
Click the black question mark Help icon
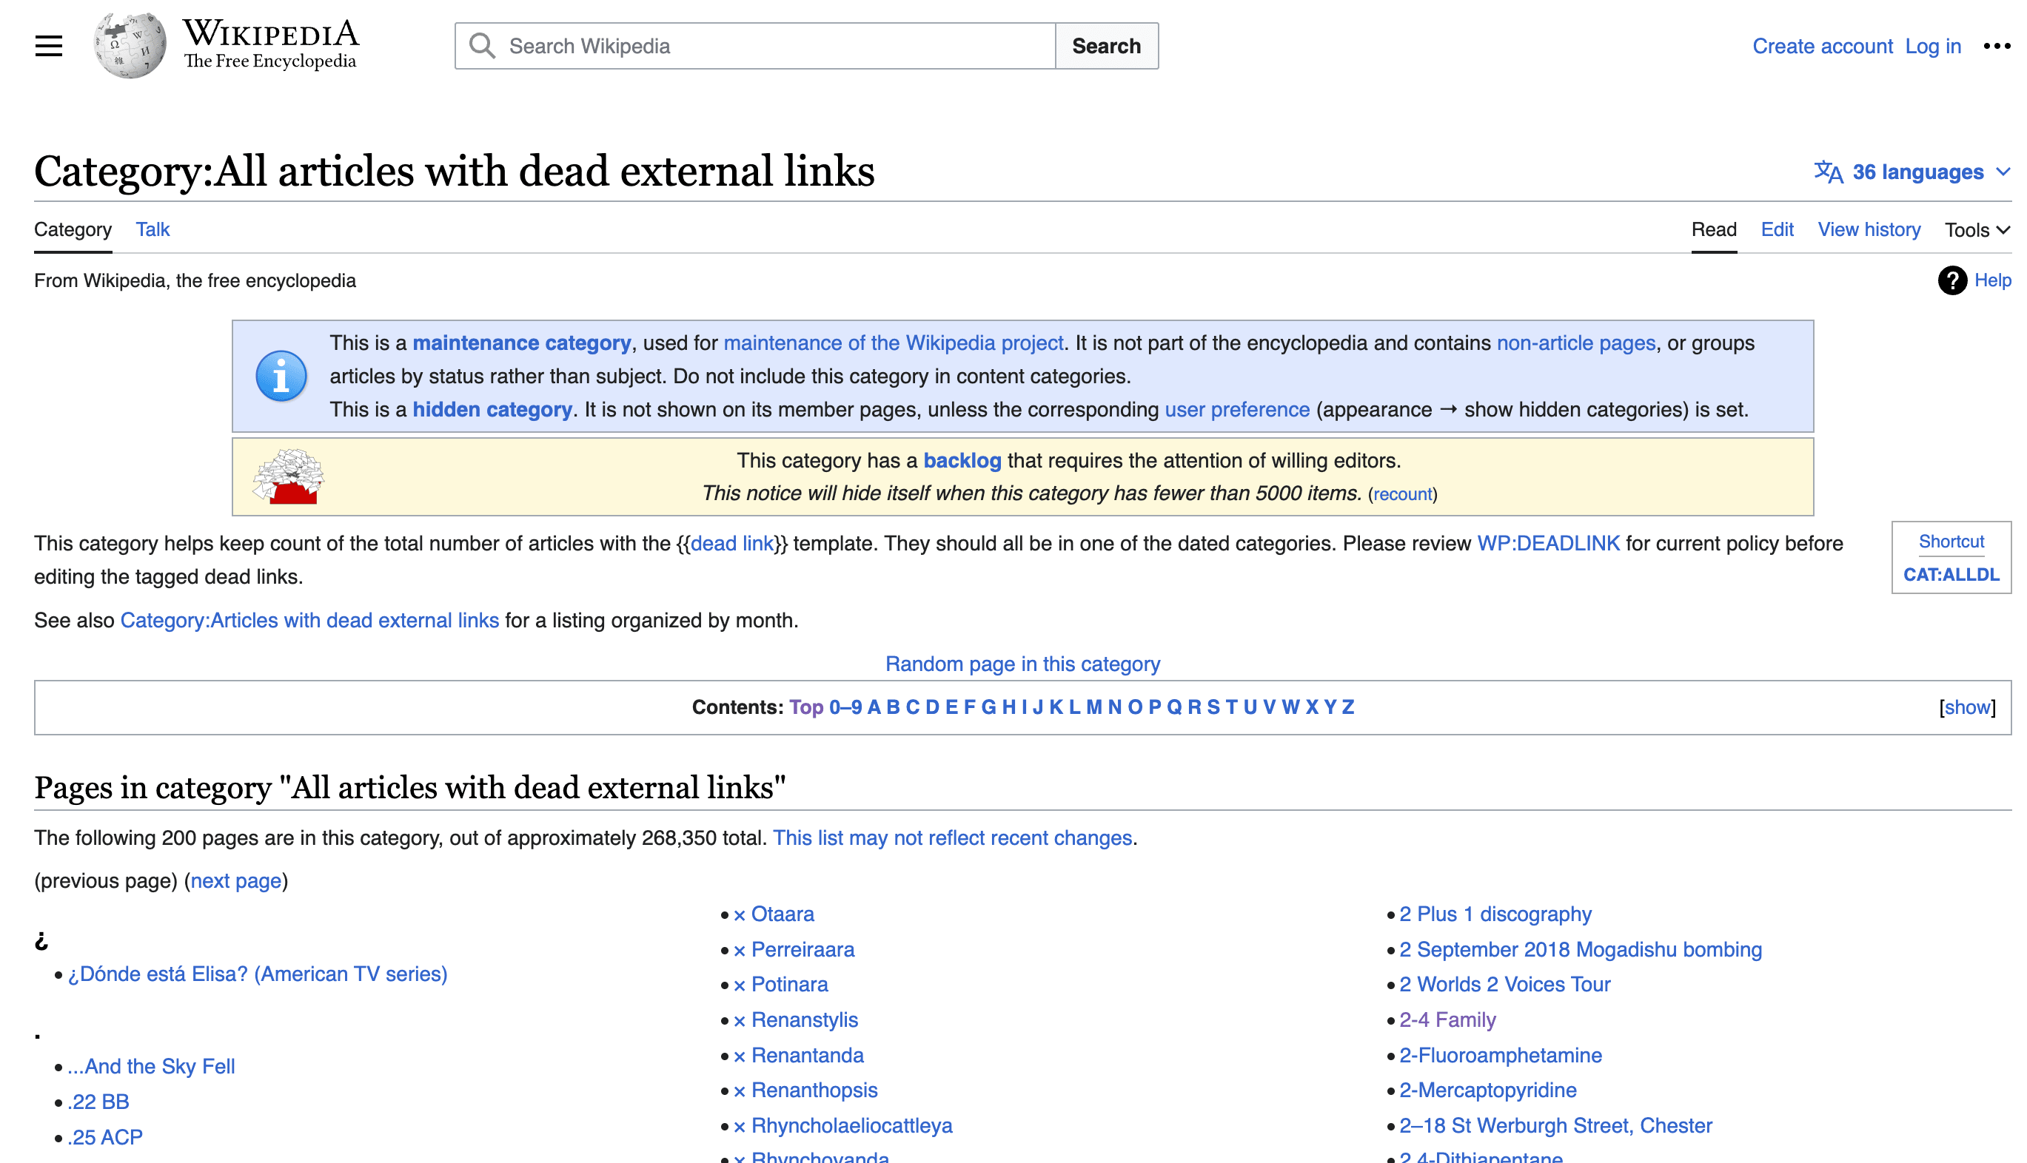[1952, 280]
